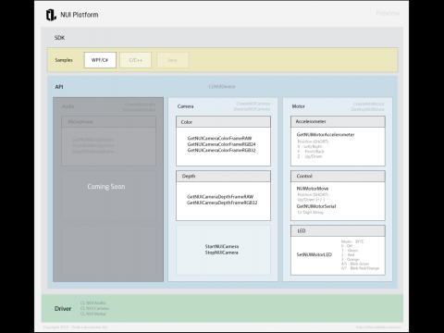Image resolution: width=444 pixels, height=333 pixels.
Task: Click GetNUICameraColorFrameRAW
Action: tap(219, 139)
